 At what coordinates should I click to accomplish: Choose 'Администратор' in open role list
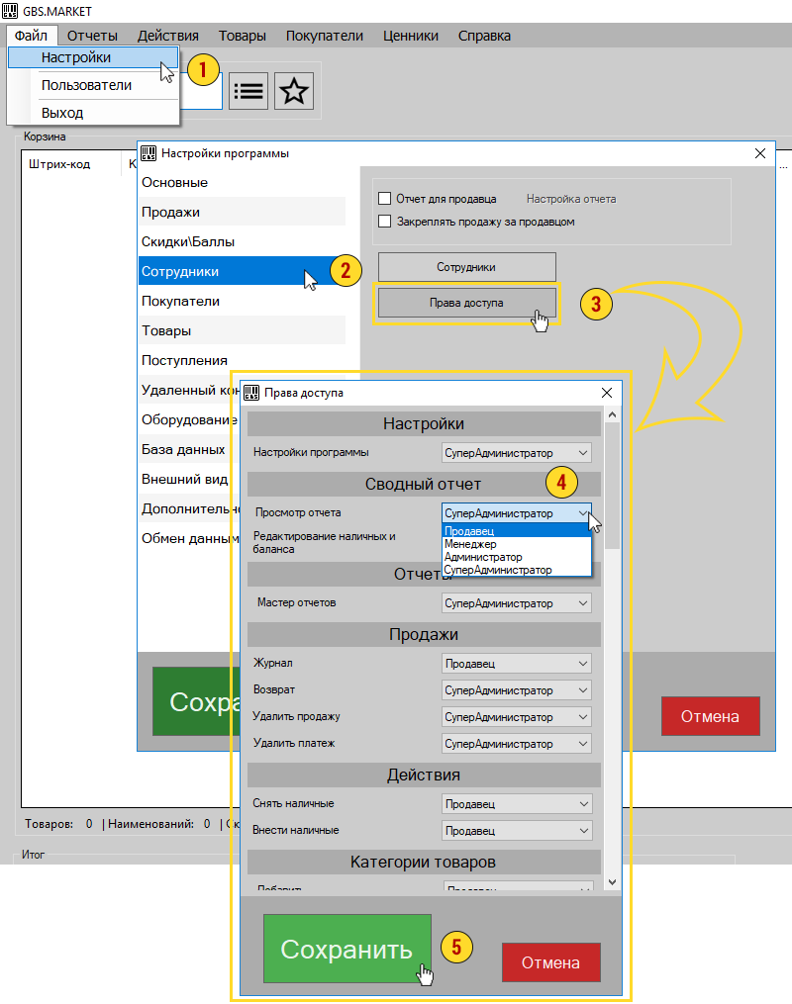click(517, 557)
